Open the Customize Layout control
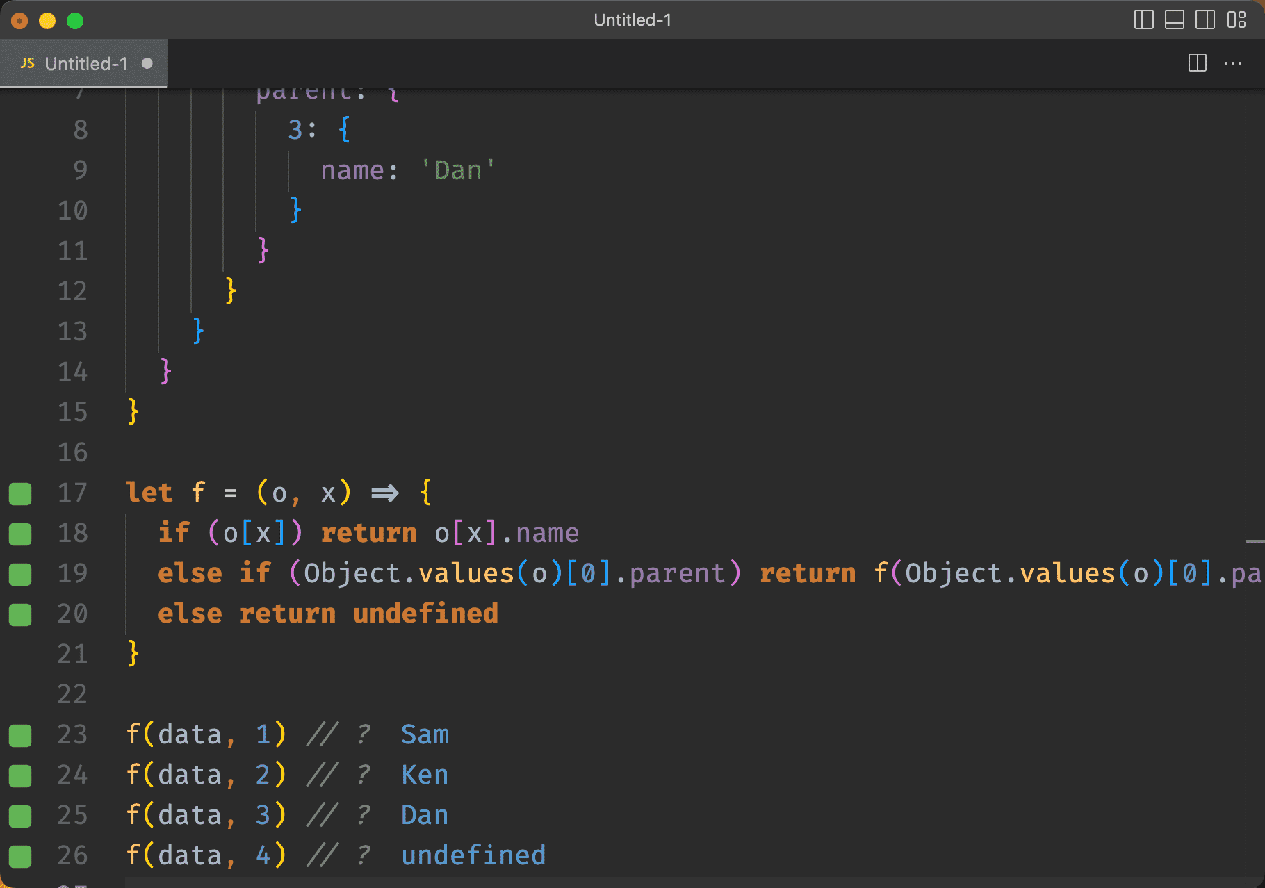Viewport: 1265px width, 888px height. [x=1235, y=20]
